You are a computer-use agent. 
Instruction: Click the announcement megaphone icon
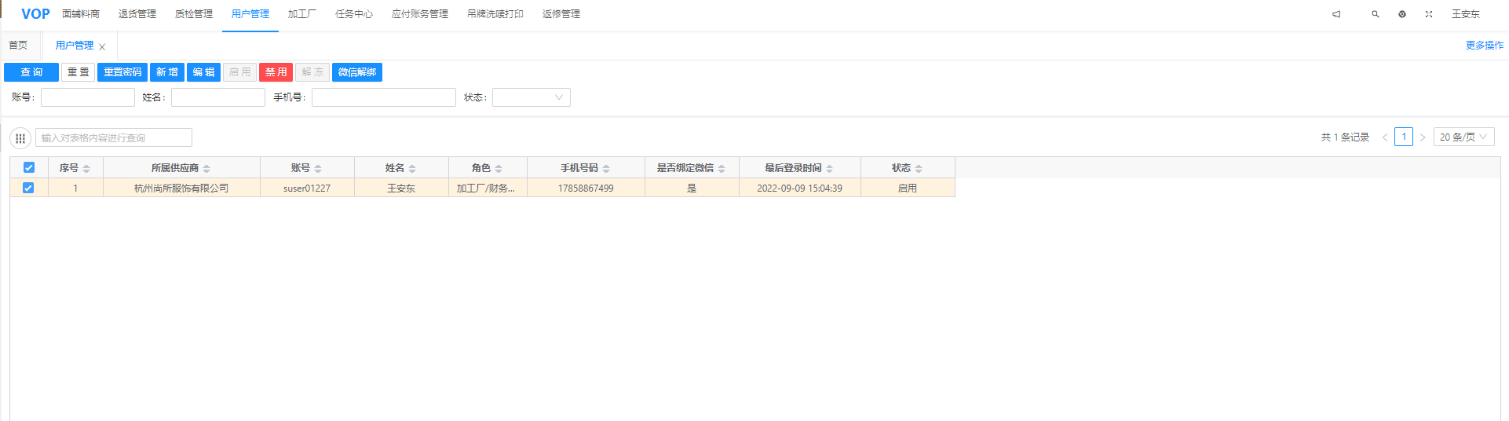click(x=1336, y=14)
